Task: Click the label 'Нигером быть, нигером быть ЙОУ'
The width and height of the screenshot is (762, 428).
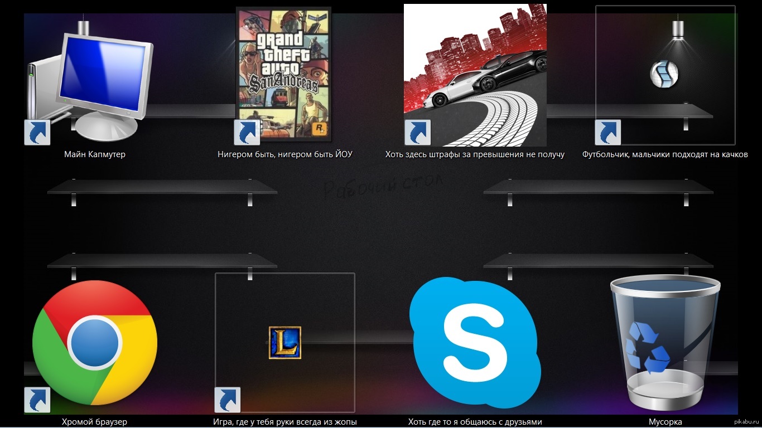Action: (285, 154)
